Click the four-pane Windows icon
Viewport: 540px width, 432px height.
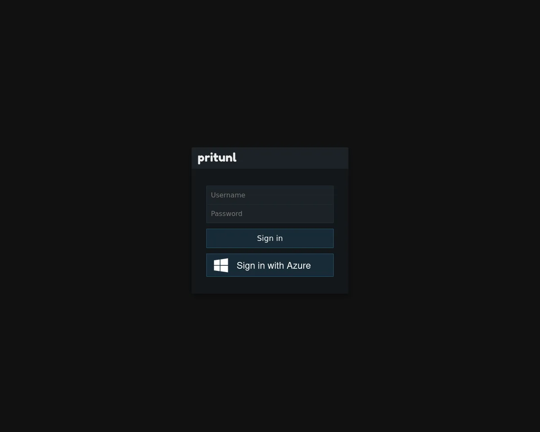pos(221,265)
